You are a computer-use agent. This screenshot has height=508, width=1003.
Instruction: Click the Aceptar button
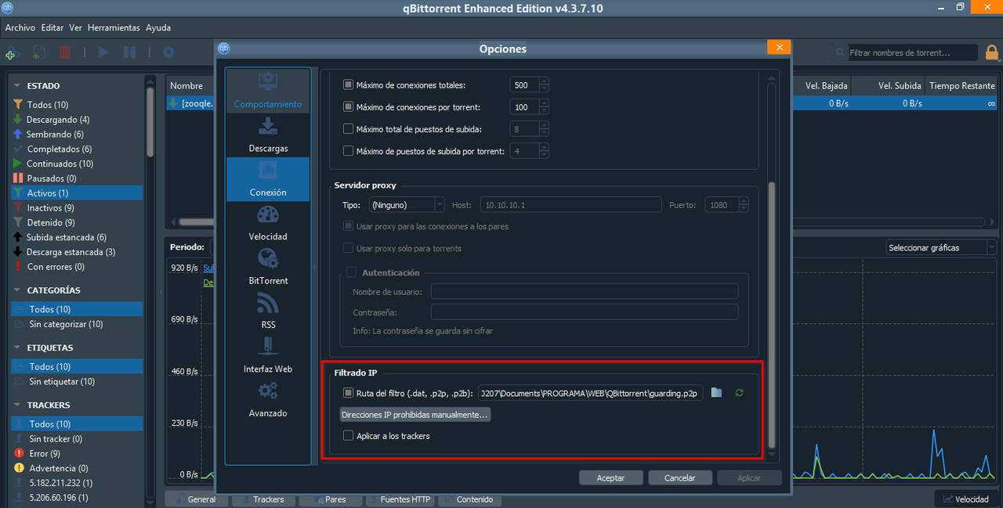pyautogui.click(x=611, y=477)
